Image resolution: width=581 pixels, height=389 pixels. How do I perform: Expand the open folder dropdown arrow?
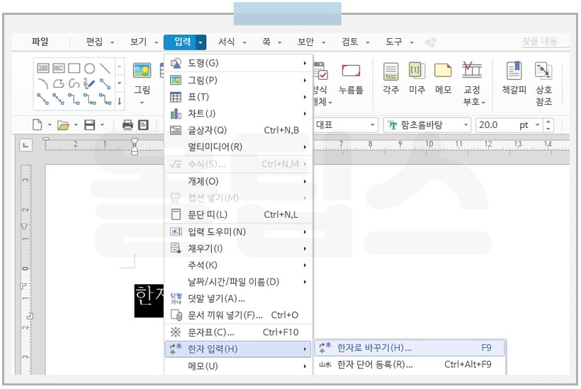[76, 125]
